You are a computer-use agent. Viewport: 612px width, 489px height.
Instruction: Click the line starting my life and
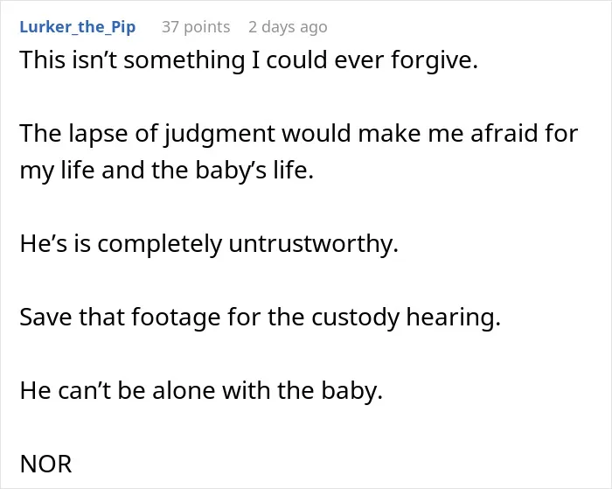(x=167, y=171)
